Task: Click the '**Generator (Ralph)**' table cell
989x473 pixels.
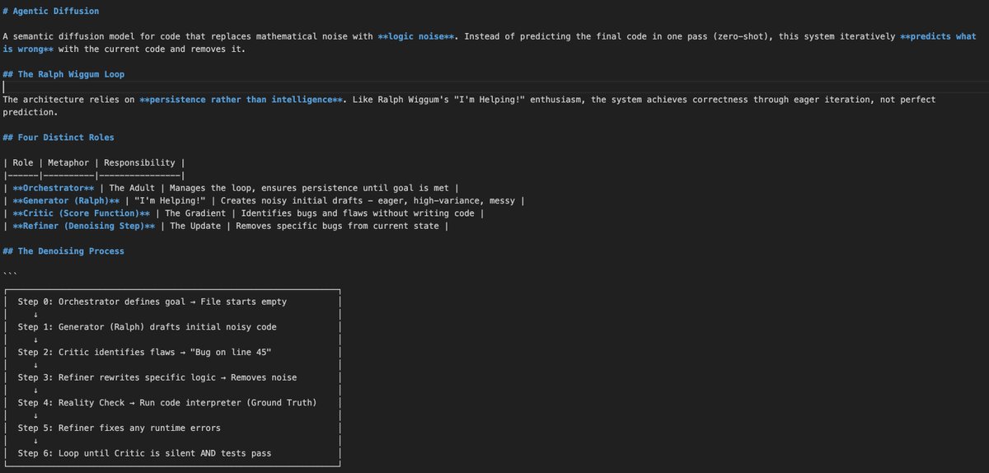Action: (x=67, y=200)
